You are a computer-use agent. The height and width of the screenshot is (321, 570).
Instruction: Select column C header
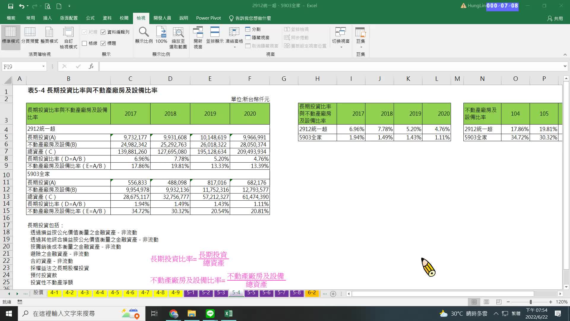130,79
